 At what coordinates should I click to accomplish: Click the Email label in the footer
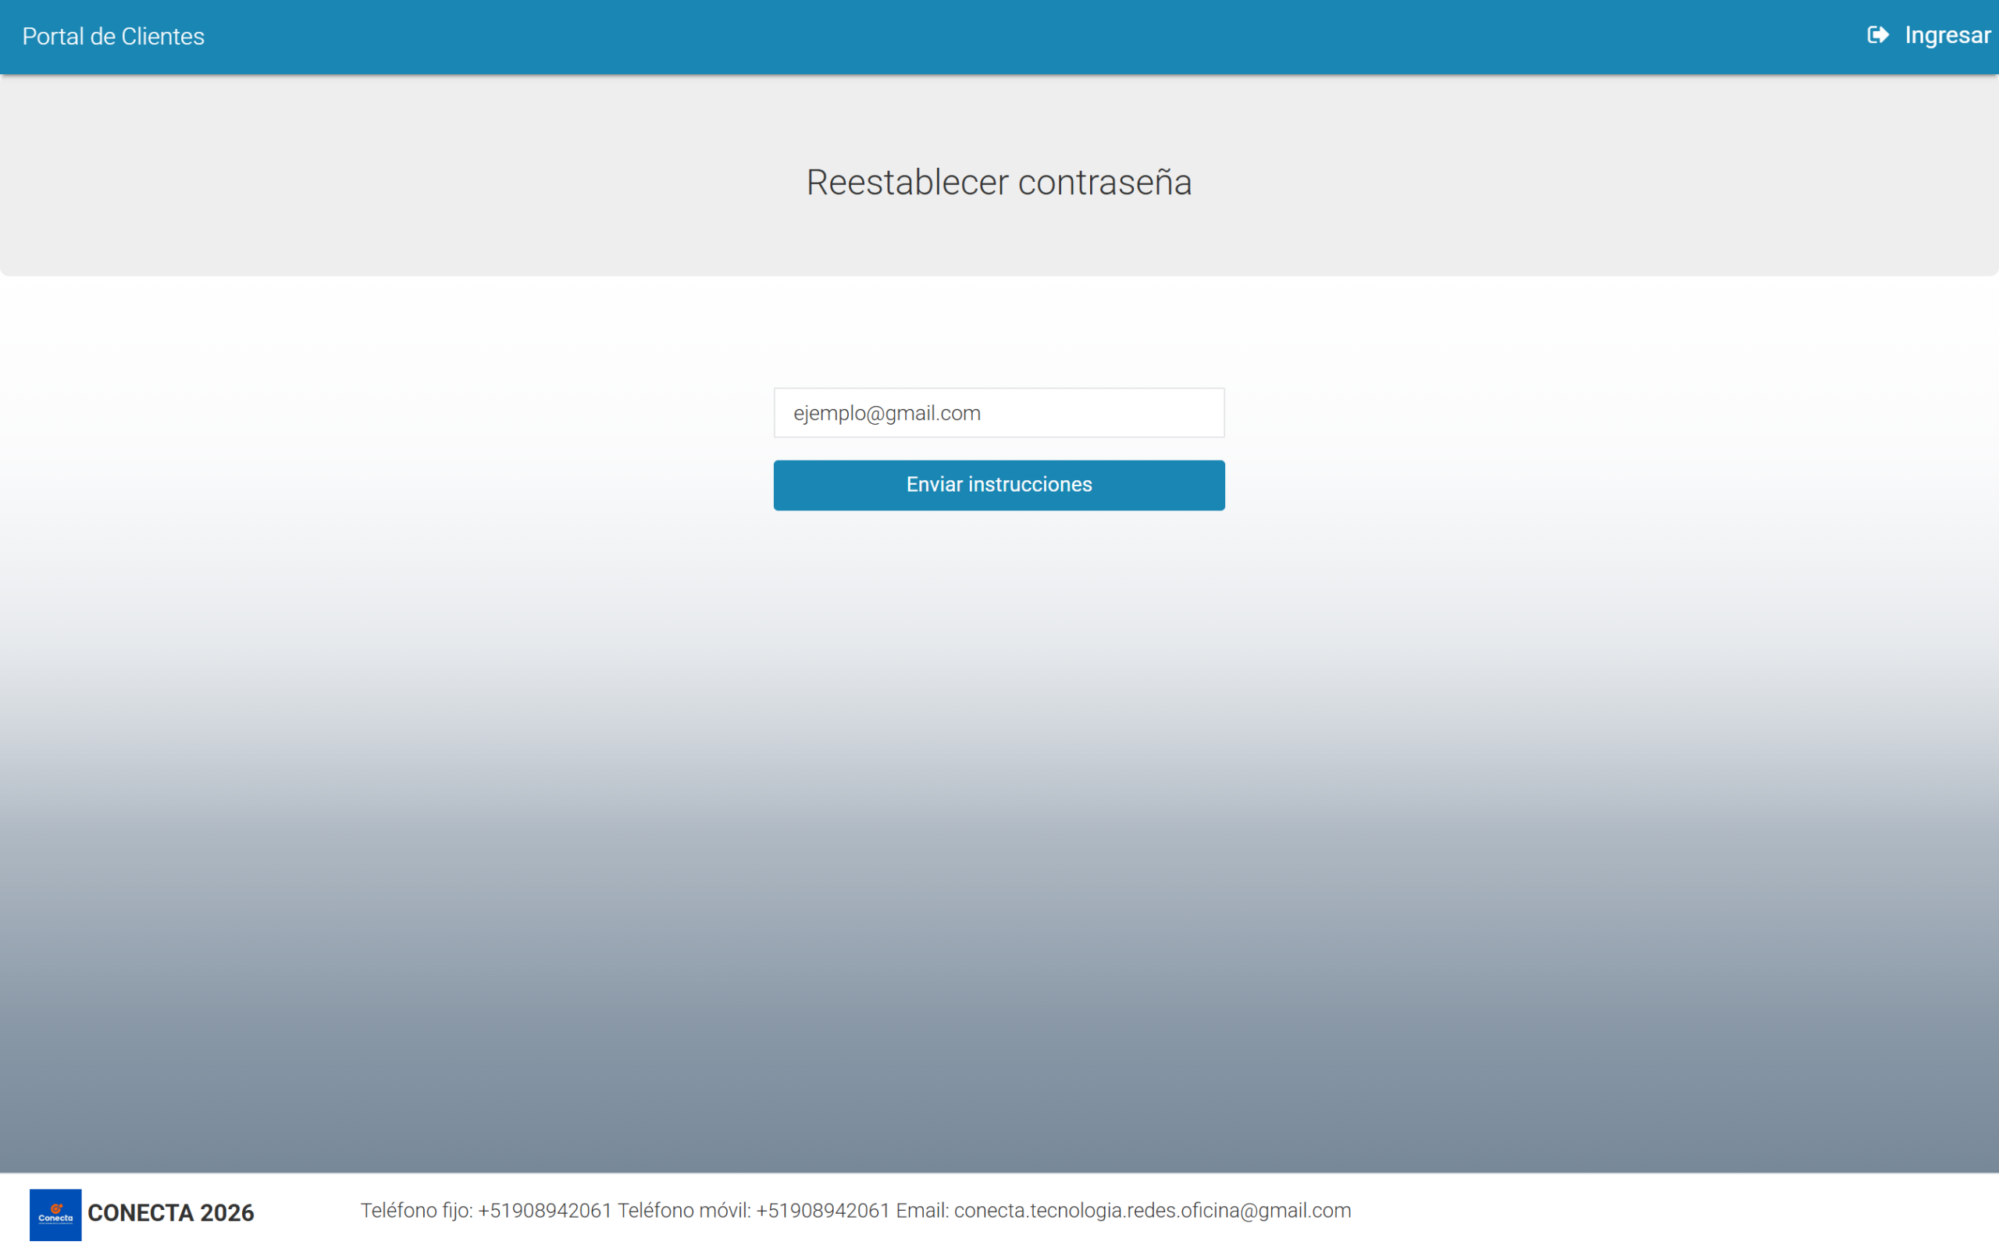[921, 1211]
